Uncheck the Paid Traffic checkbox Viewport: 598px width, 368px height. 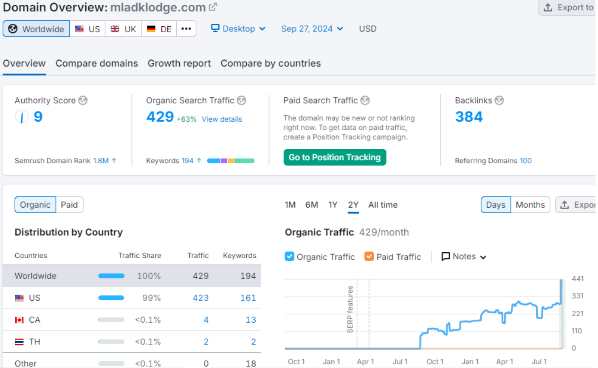pyautogui.click(x=369, y=256)
